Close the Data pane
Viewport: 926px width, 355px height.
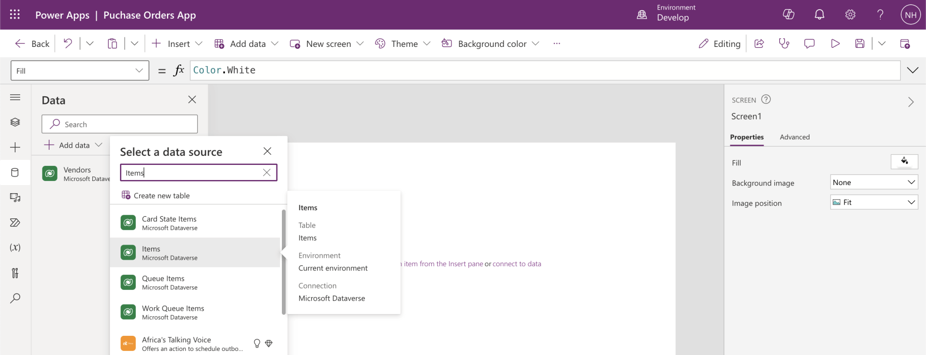click(192, 100)
